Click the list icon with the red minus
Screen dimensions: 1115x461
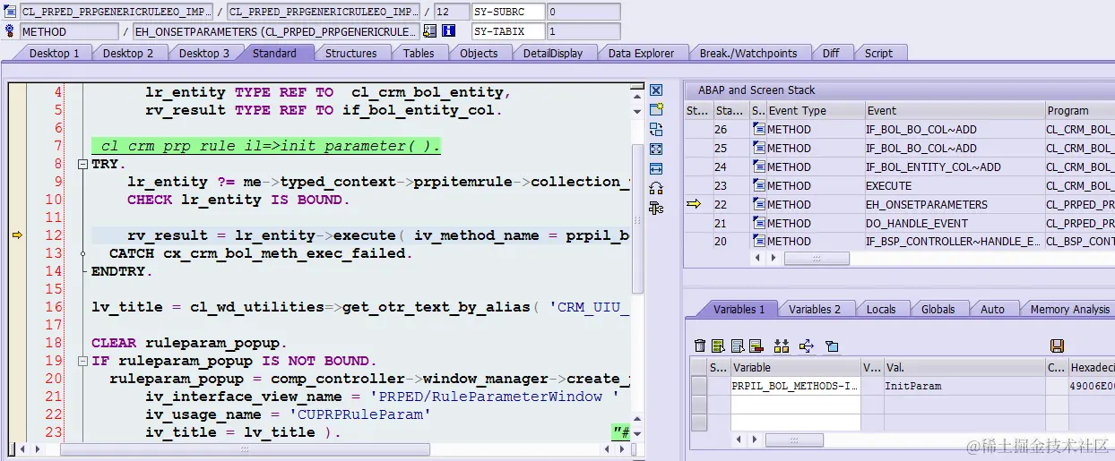pos(756,346)
